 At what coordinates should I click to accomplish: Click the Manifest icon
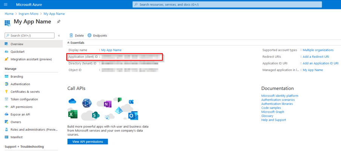[x=6, y=137]
